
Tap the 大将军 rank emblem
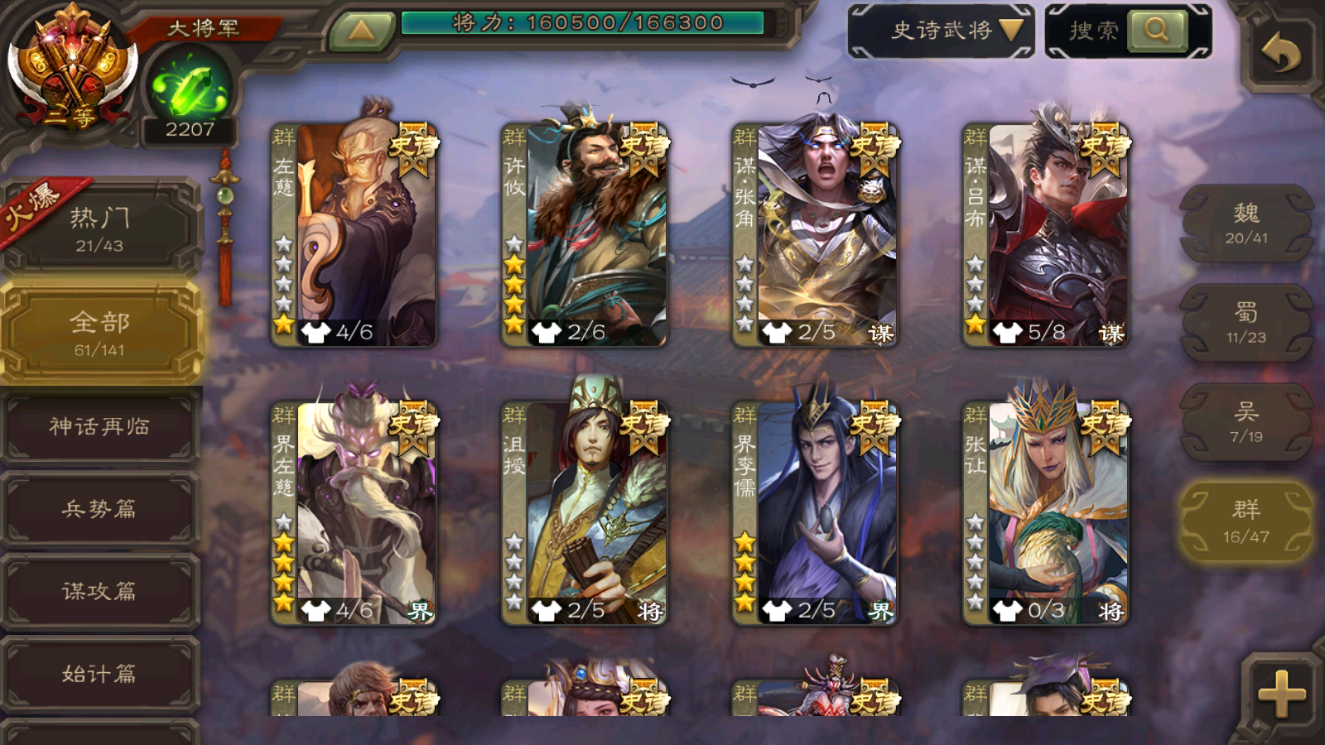pos(71,69)
